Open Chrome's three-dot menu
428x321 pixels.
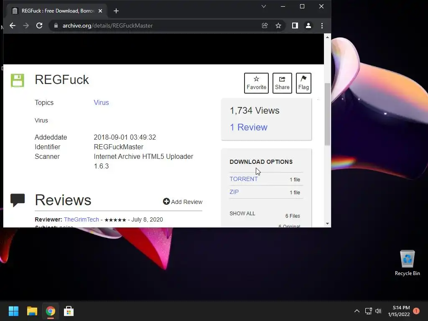tap(322, 25)
